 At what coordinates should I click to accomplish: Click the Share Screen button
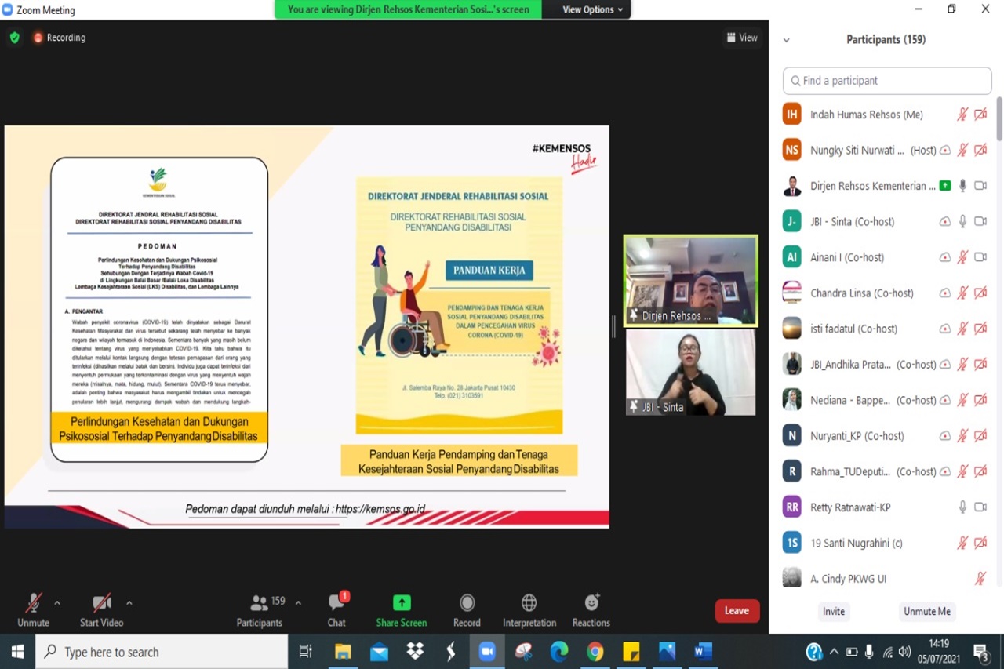pos(402,610)
